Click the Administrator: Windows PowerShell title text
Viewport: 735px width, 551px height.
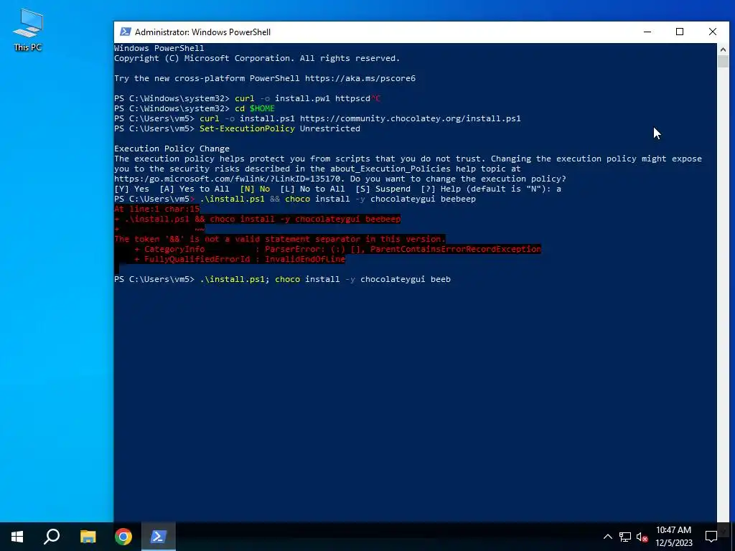(202, 32)
